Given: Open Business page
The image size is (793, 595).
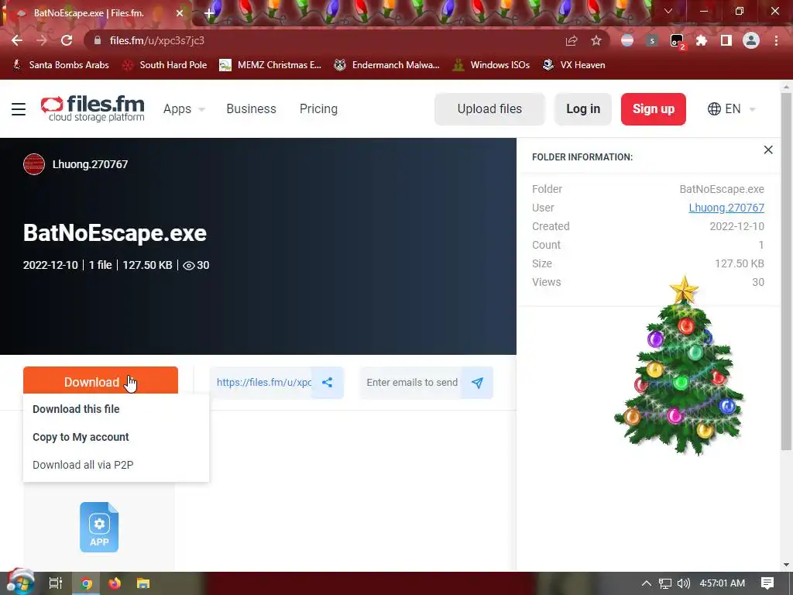Looking at the screenshot, I should [252, 108].
